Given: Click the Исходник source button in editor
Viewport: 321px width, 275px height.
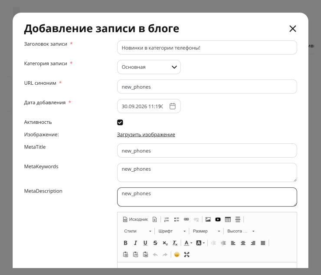Looking at the screenshot, I should [135, 219].
